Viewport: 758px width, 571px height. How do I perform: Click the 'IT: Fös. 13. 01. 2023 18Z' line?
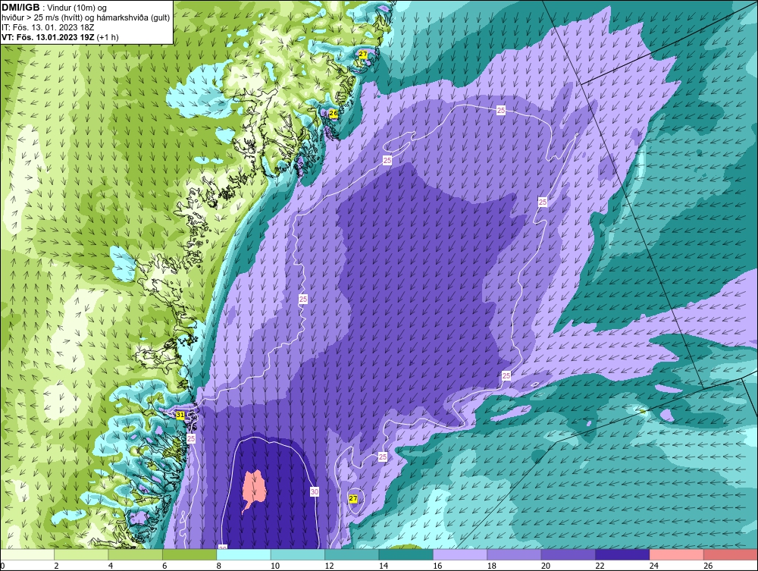tap(48, 27)
